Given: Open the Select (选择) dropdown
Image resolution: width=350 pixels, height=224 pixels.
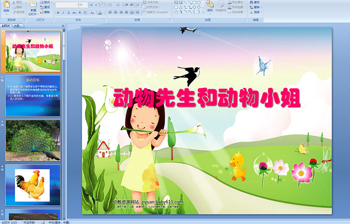Looking at the screenshot, I should click(x=256, y=12).
